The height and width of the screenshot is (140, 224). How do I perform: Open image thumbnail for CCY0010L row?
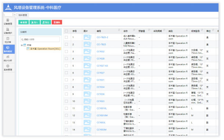coord(87,109)
